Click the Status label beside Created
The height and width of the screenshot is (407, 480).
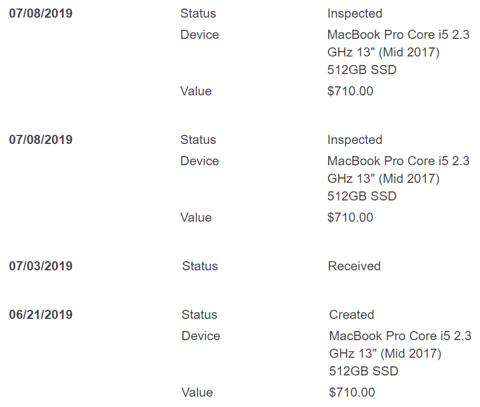[199, 315]
